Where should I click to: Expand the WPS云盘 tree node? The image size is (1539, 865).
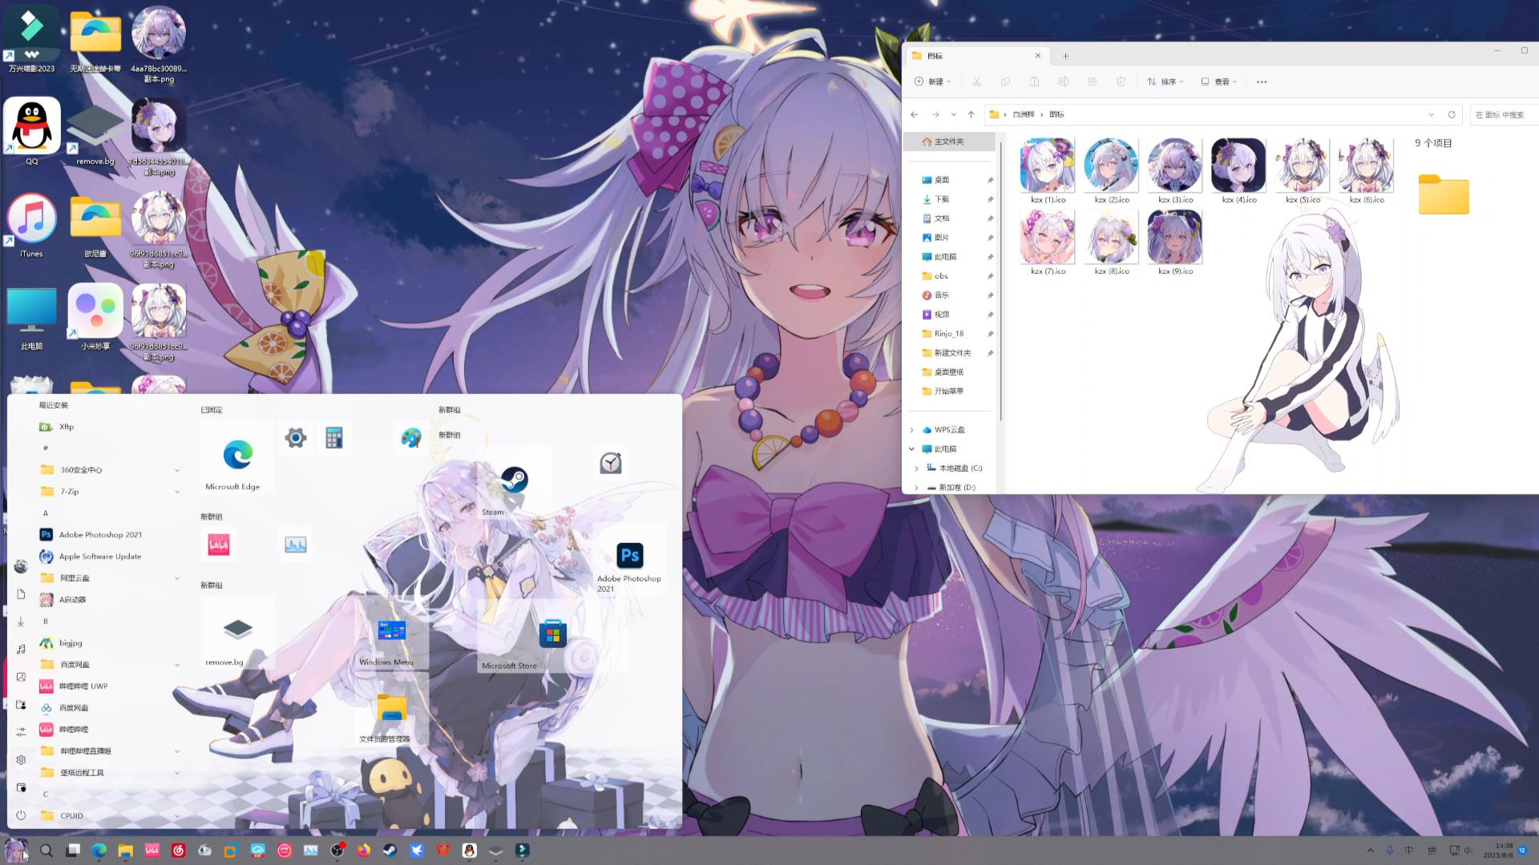911,430
